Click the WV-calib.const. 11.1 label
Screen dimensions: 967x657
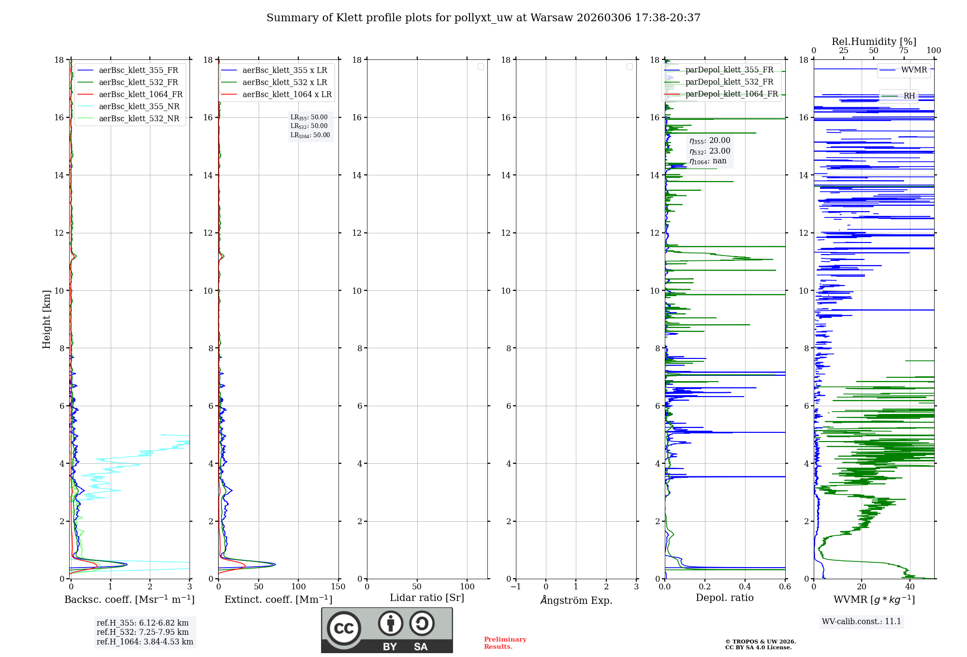(861, 622)
